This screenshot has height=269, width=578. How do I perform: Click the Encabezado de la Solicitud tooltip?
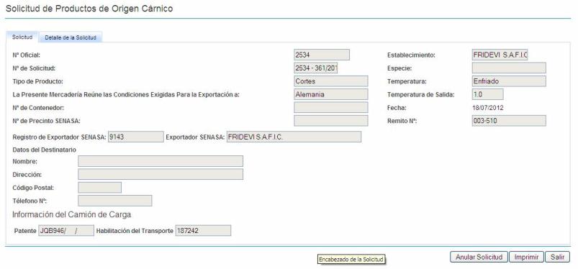point(351,260)
